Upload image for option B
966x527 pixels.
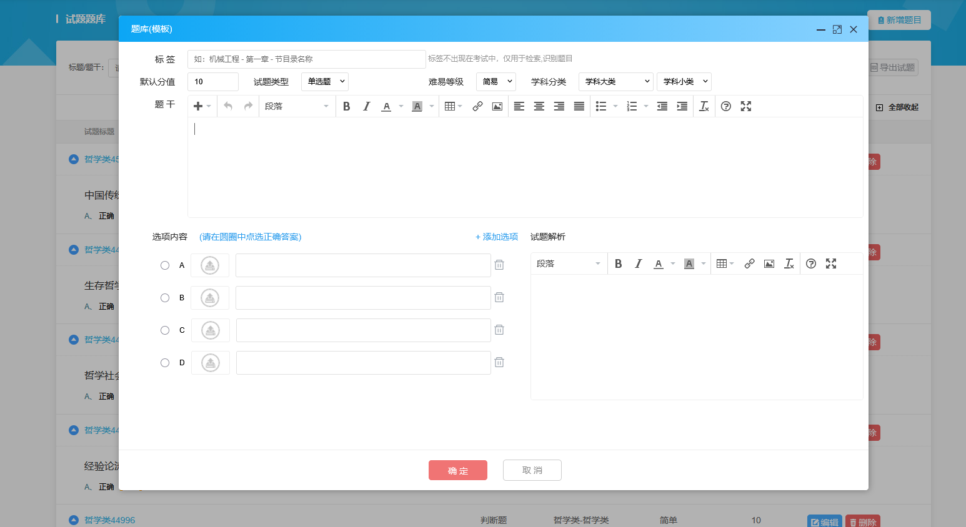coord(210,298)
